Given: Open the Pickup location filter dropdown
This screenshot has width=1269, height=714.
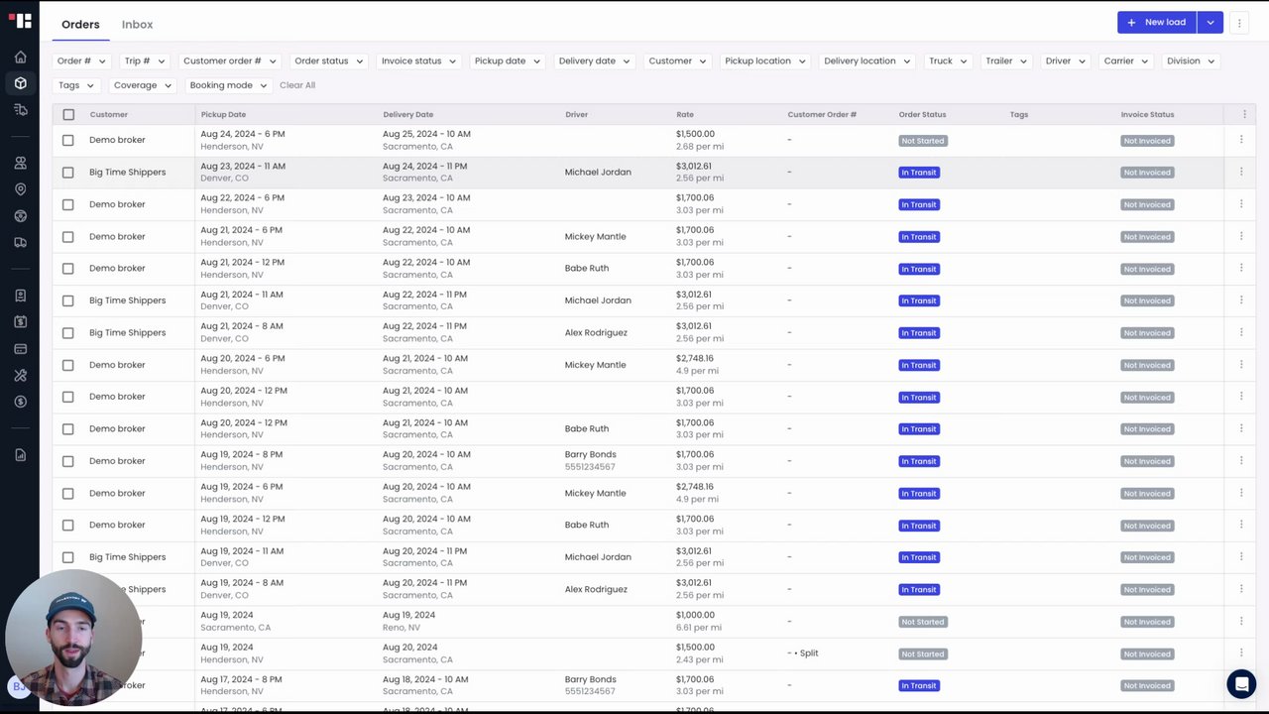Looking at the screenshot, I should pyautogui.click(x=764, y=61).
